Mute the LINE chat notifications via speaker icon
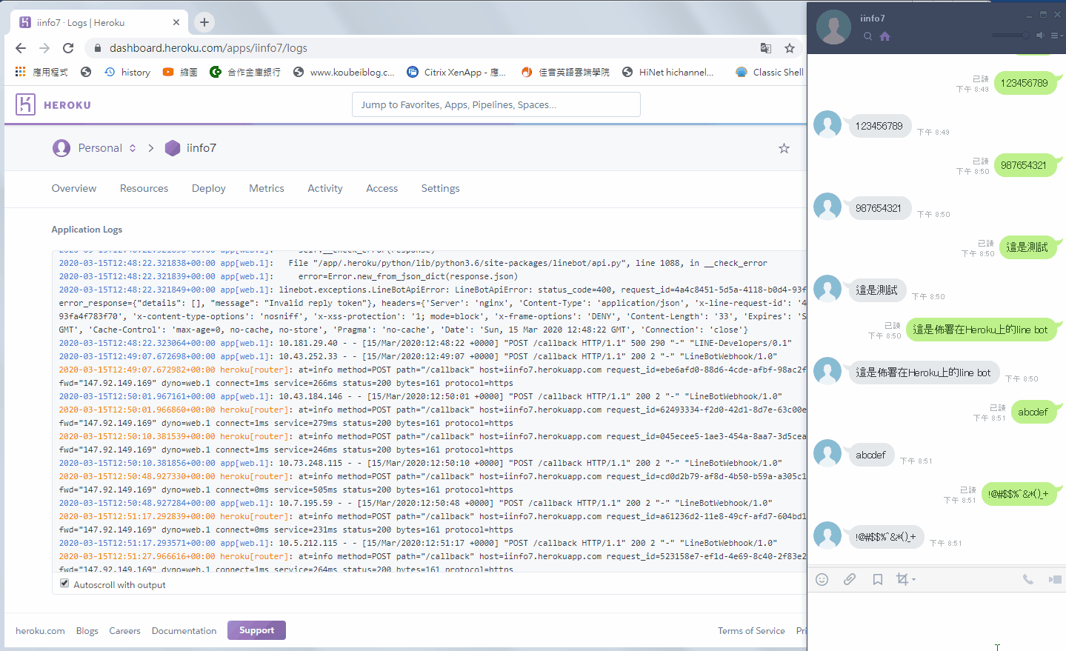 click(x=1039, y=35)
